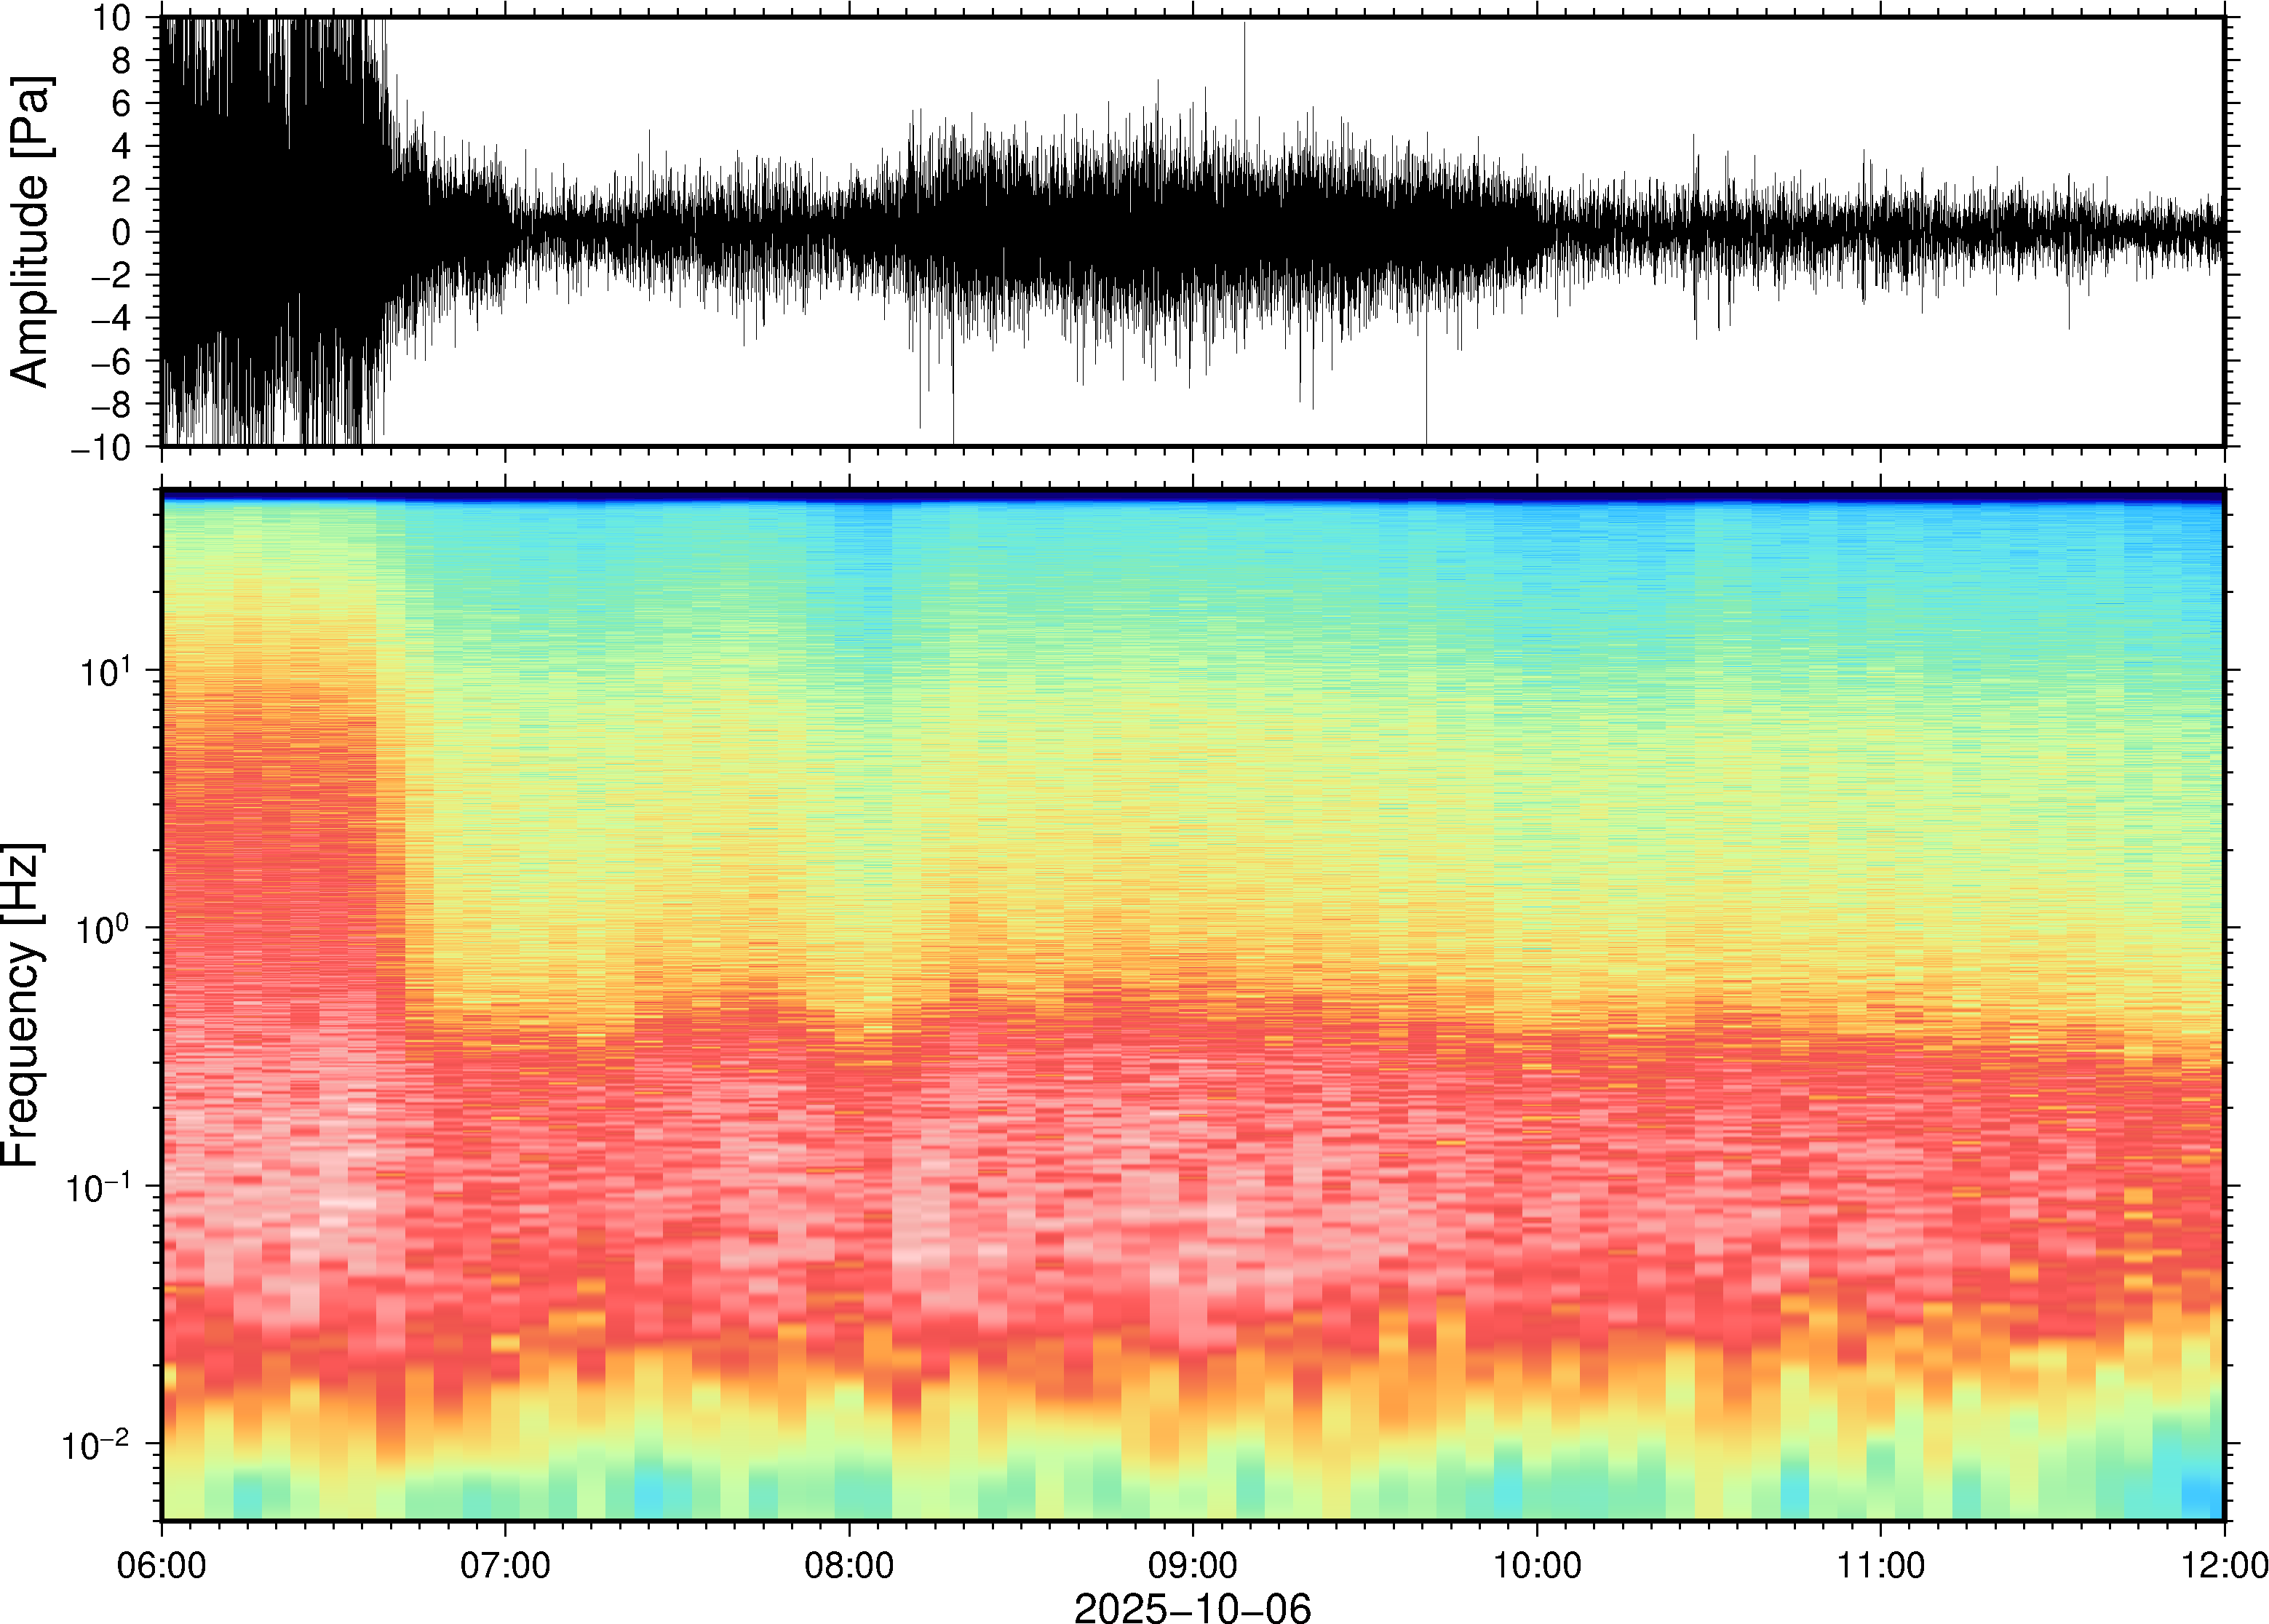Click the 0 amplitude tick label

[121, 233]
